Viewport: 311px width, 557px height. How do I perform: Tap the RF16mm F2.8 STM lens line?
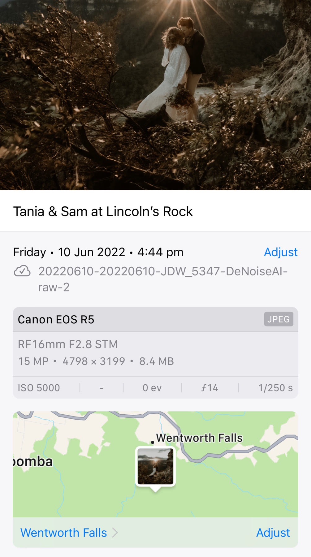(68, 344)
